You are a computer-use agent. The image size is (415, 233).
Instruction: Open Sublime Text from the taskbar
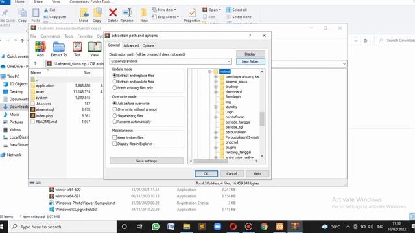point(202,227)
